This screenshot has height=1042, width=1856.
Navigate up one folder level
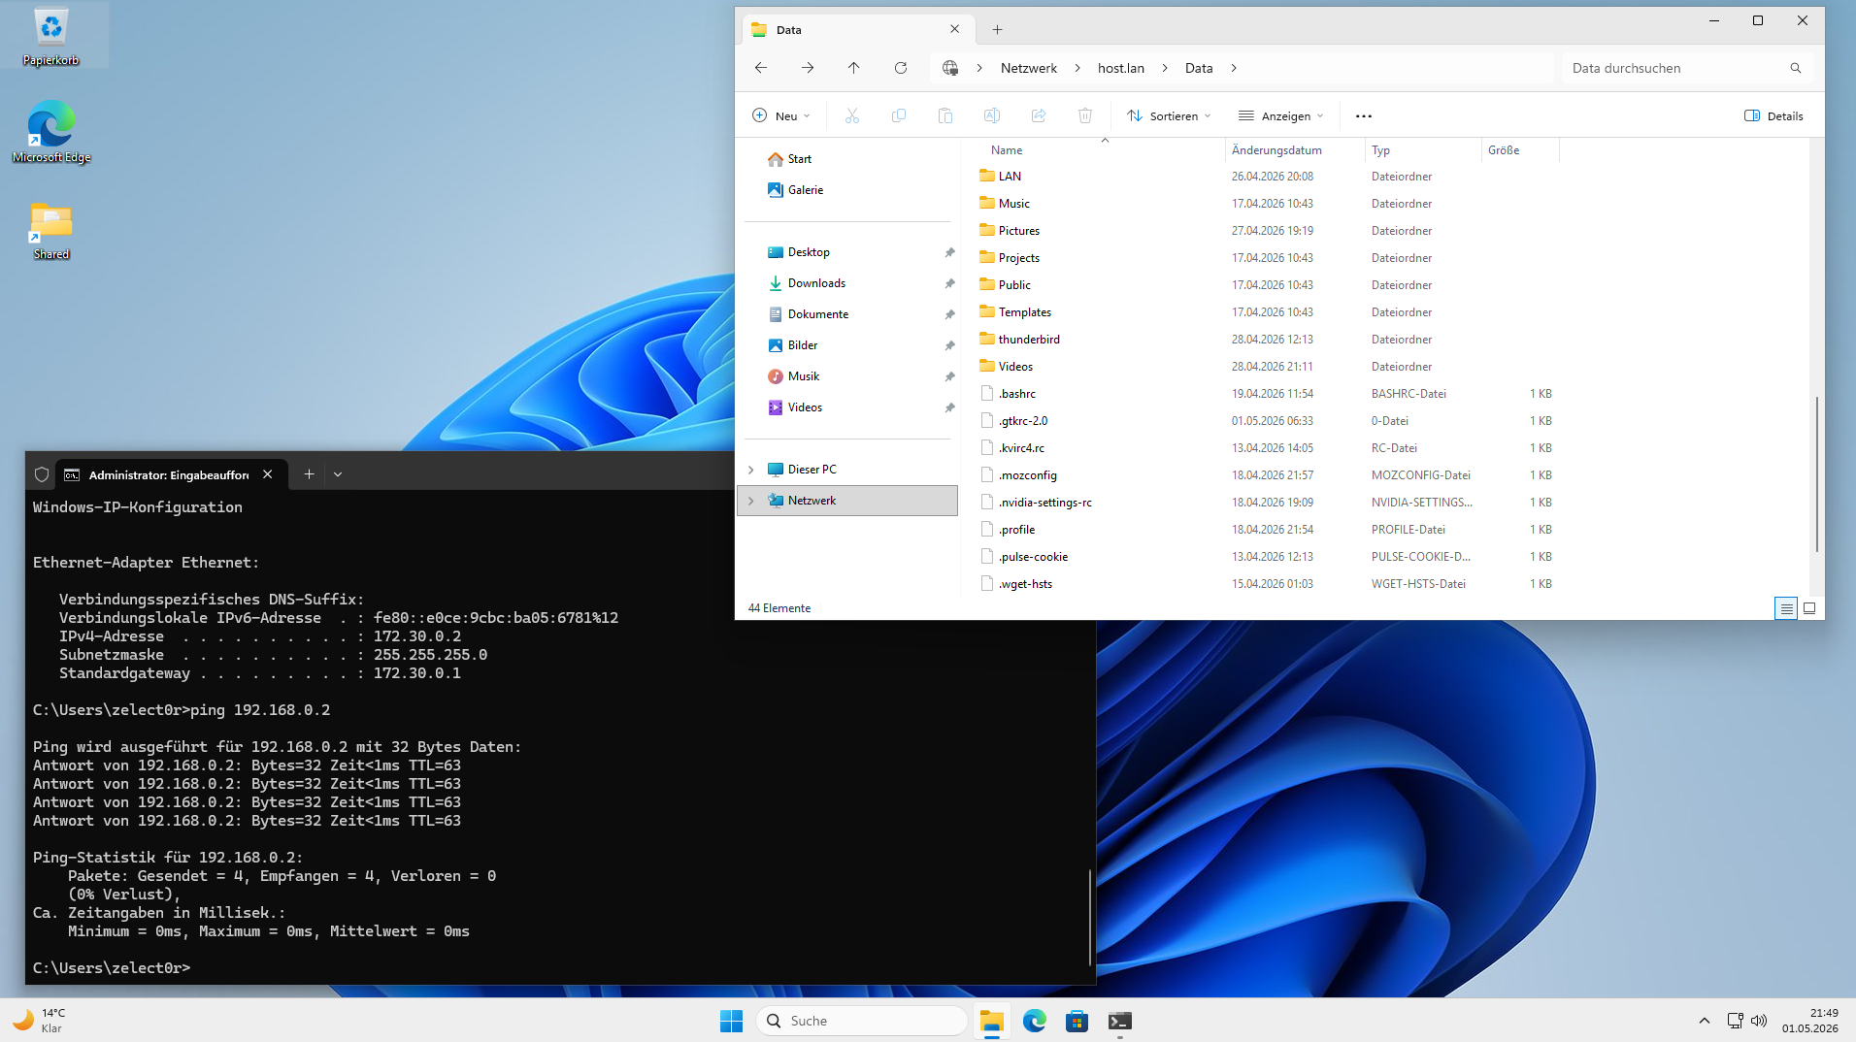854,68
